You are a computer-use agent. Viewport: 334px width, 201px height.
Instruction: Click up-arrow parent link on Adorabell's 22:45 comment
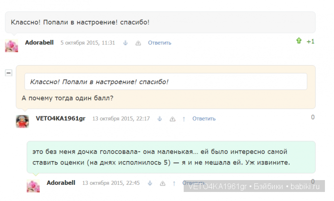tap(174, 183)
